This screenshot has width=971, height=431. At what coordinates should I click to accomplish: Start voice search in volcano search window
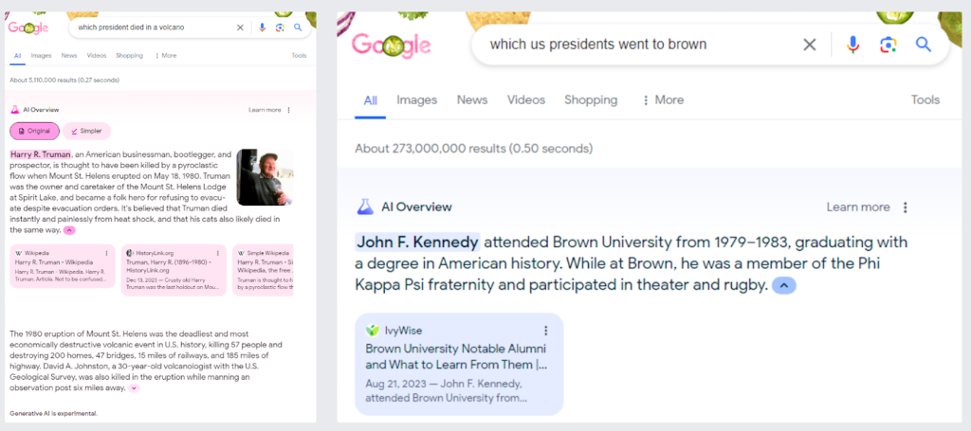click(262, 27)
